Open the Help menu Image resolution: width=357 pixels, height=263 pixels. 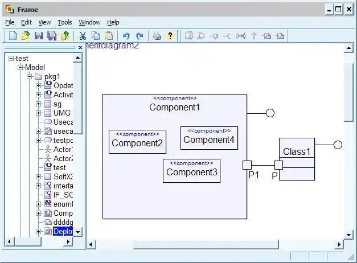click(113, 22)
